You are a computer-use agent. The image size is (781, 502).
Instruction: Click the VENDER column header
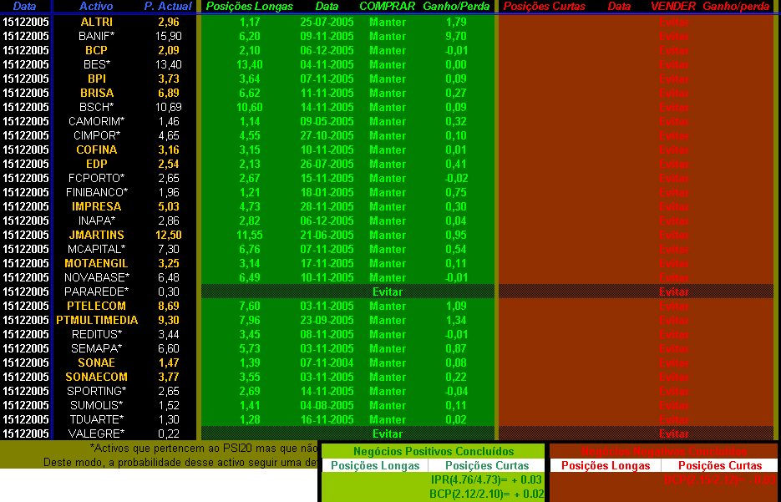[673, 7]
